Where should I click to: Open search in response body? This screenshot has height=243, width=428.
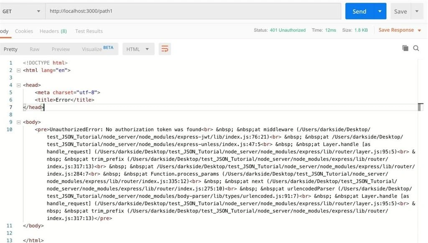point(416,49)
